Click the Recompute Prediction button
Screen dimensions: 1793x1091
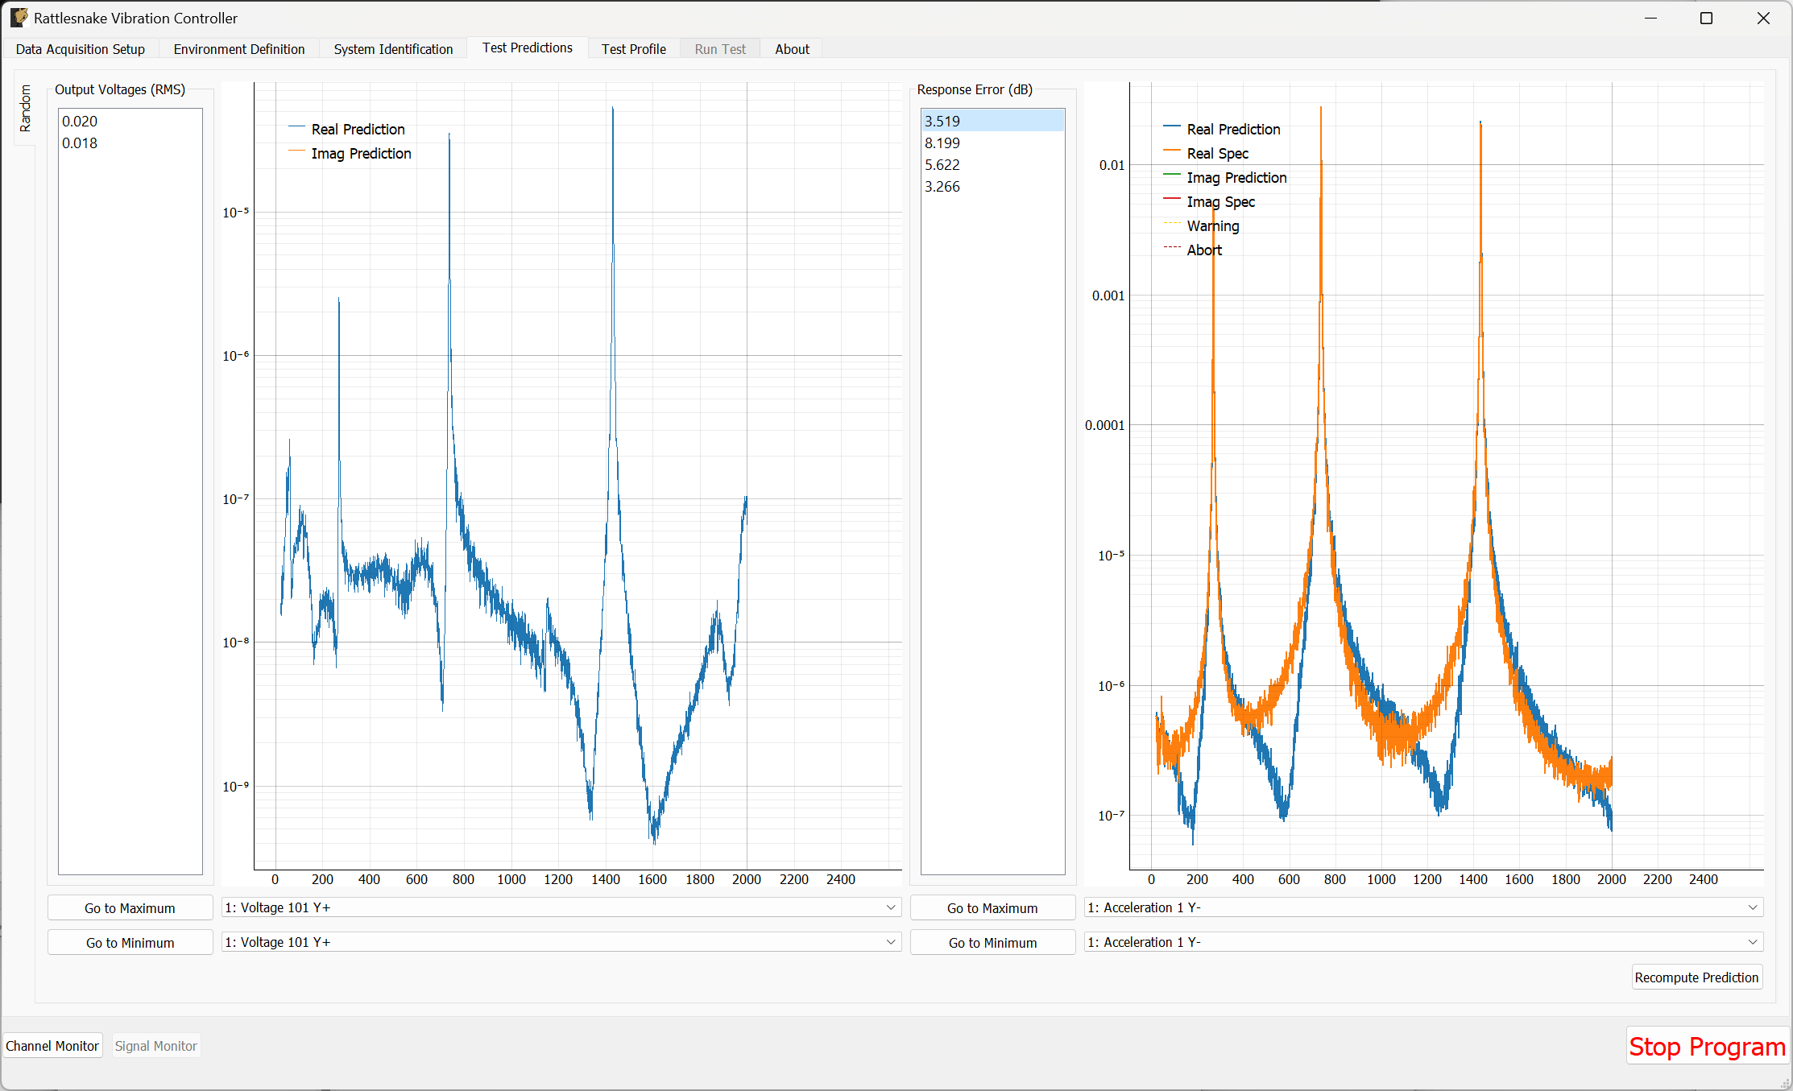(1696, 977)
